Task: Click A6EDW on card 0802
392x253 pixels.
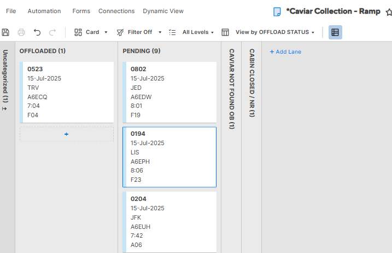Action: click(x=141, y=97)
